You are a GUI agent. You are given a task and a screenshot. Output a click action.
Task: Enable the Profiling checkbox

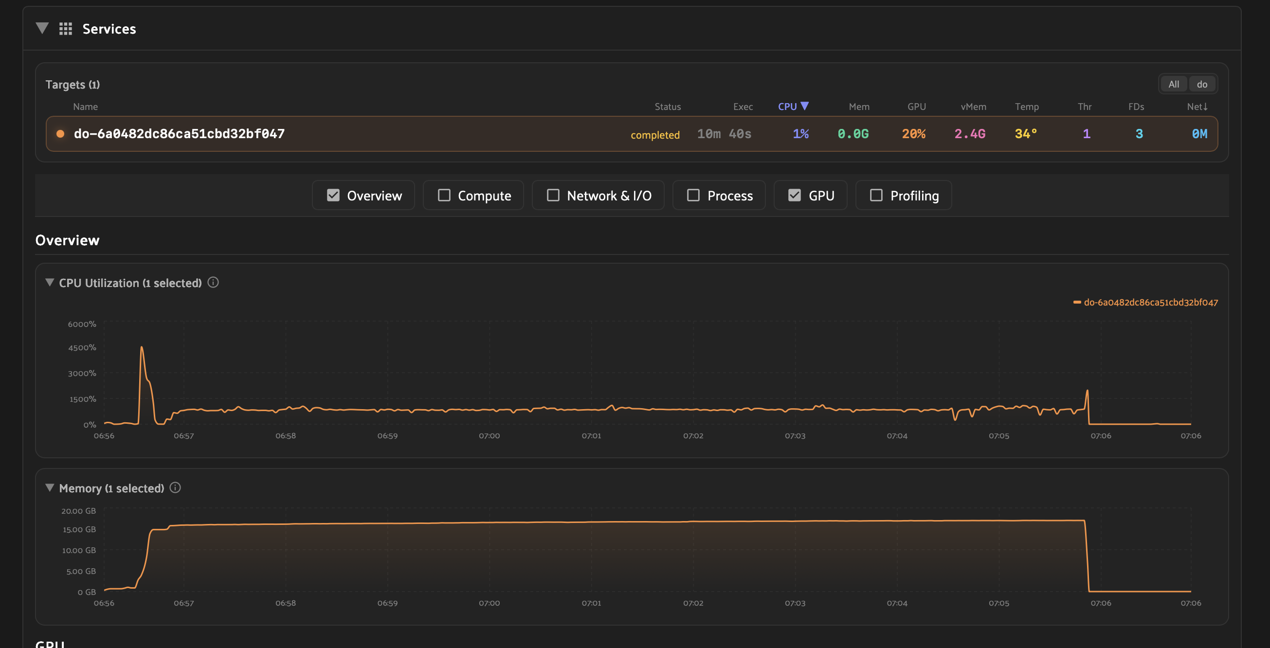point(876,195)
